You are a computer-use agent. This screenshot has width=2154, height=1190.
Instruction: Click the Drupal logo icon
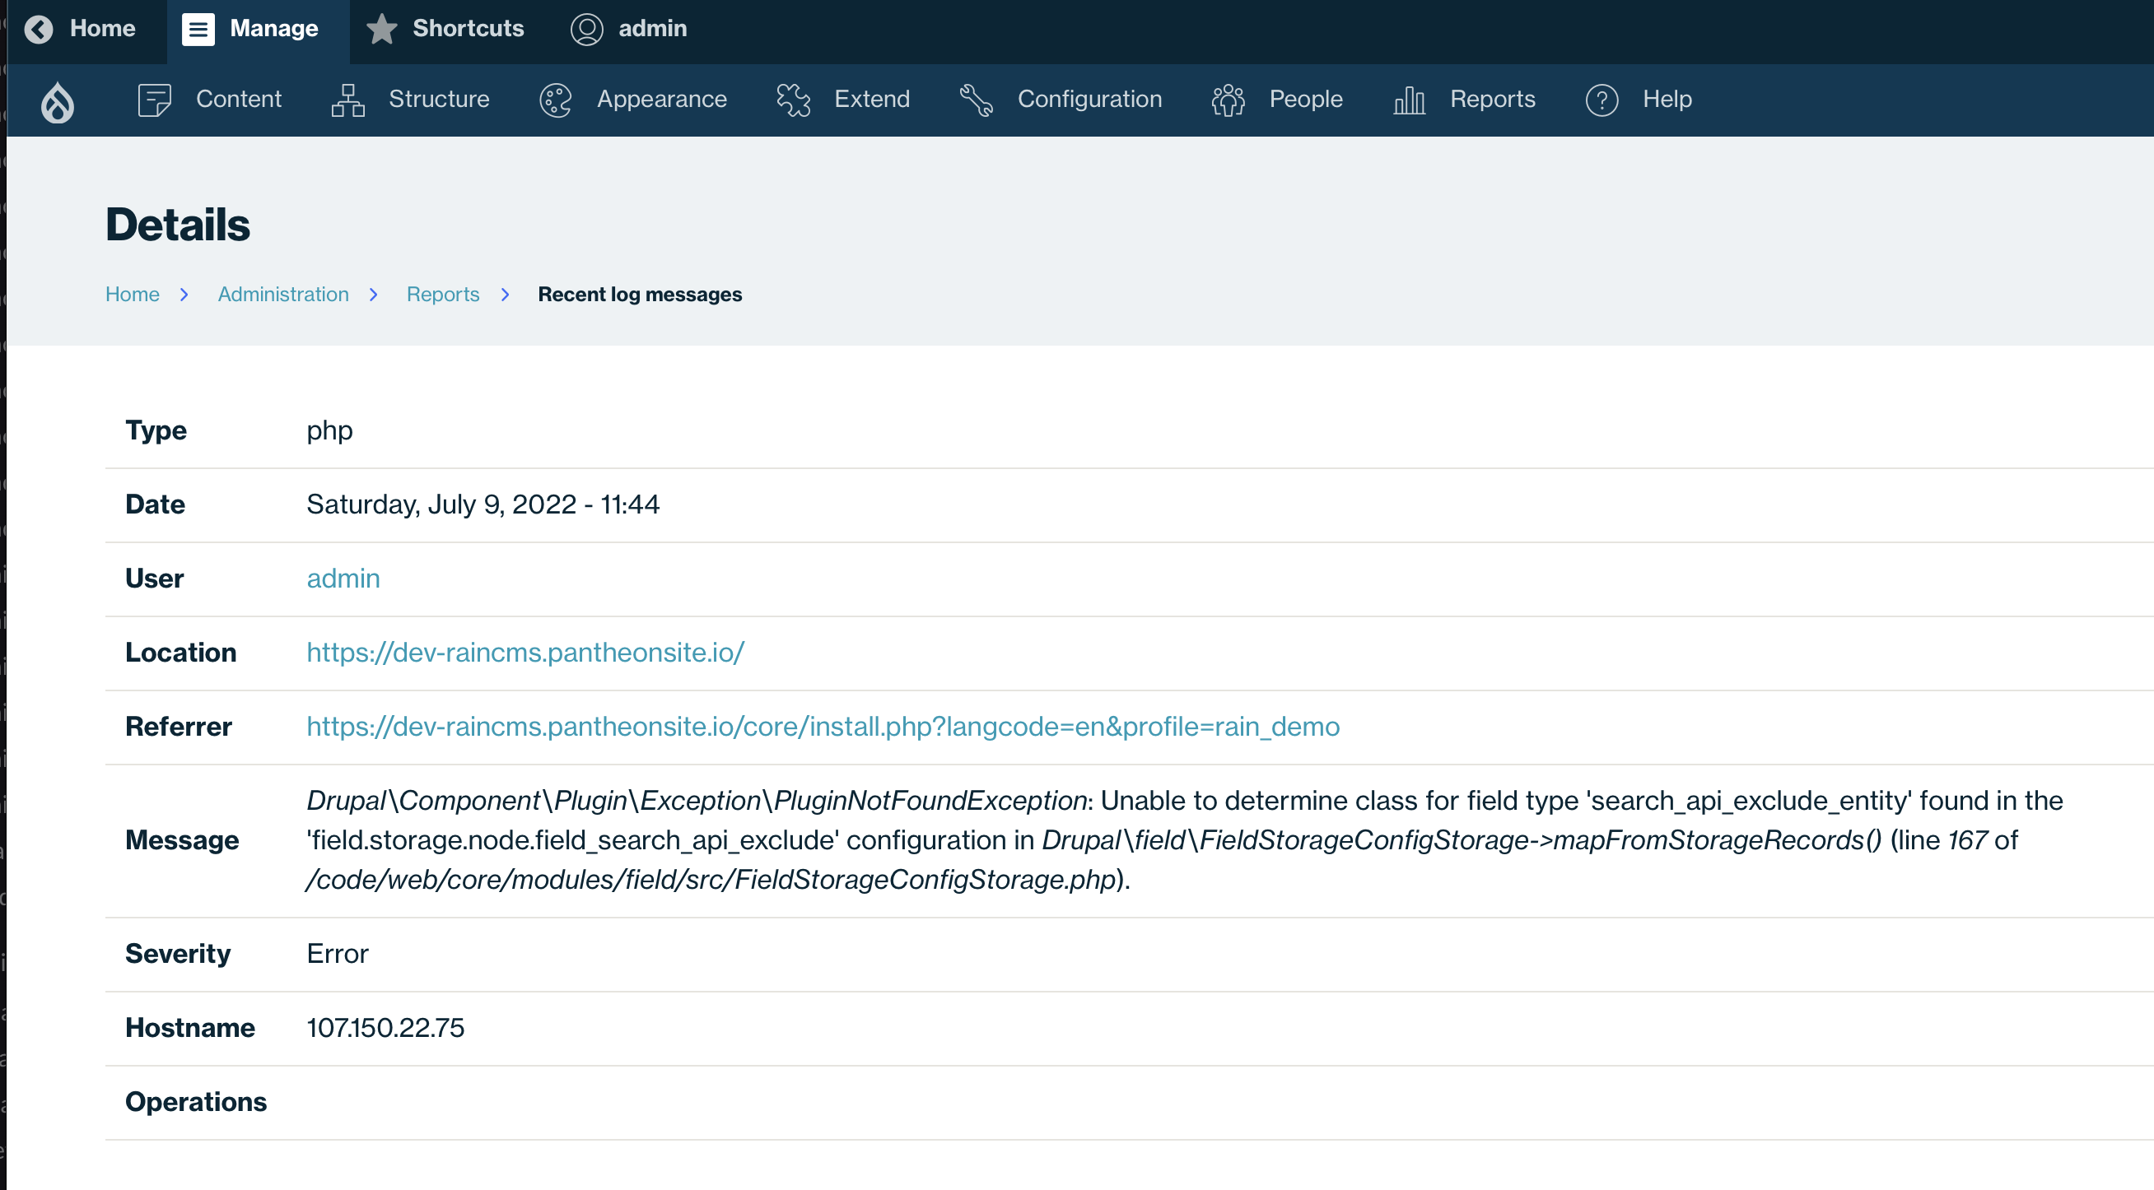(x=57, y=100)
